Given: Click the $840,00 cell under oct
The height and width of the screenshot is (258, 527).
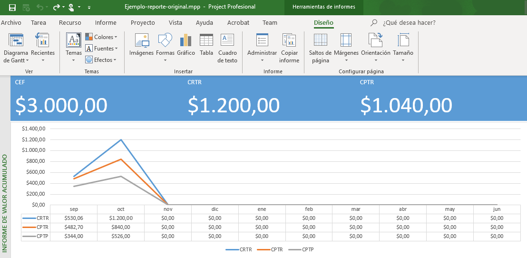Looking at the screenshot, I should pyautogui.click(x=121, y=227).
